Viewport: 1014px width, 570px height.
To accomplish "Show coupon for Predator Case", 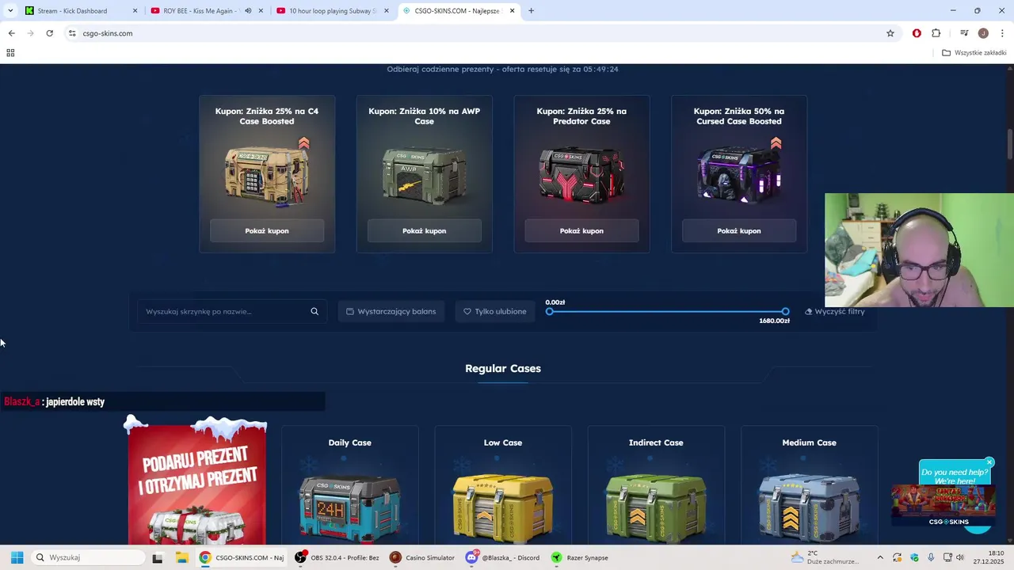I will (x=581, y=231).
